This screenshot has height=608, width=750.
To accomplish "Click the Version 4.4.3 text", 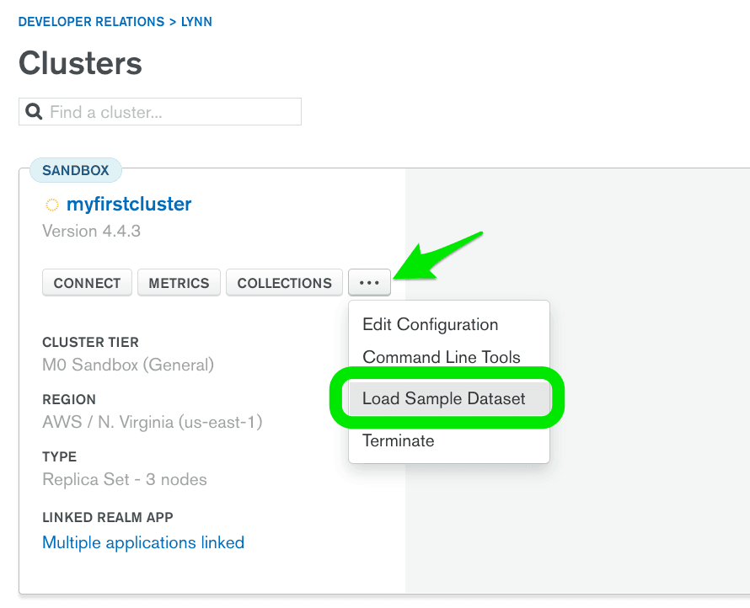I will pyautogui.click(x=91, y=231).
